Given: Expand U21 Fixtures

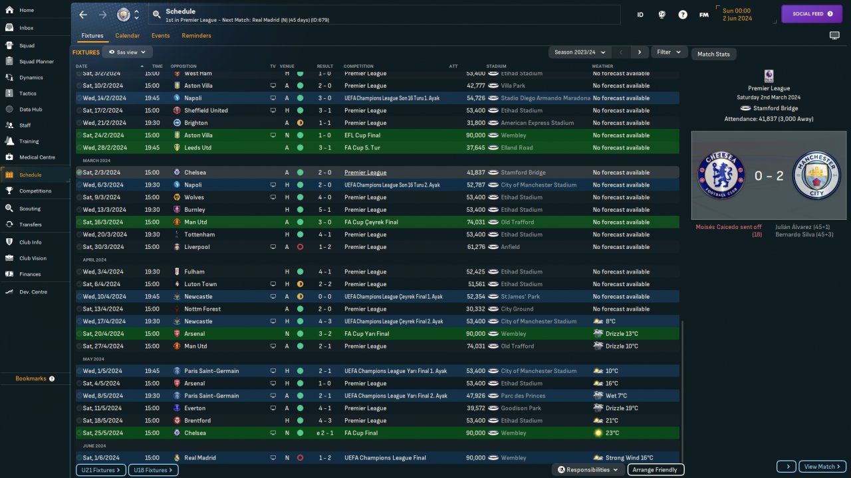Looking at the screenshot, I should [x=101, y=470].
